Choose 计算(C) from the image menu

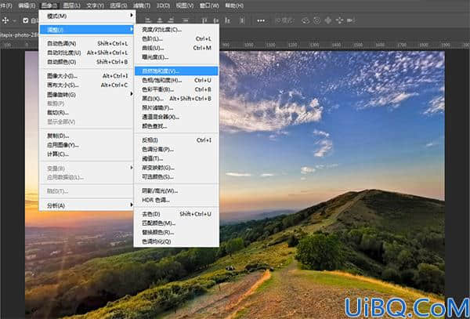87,154
